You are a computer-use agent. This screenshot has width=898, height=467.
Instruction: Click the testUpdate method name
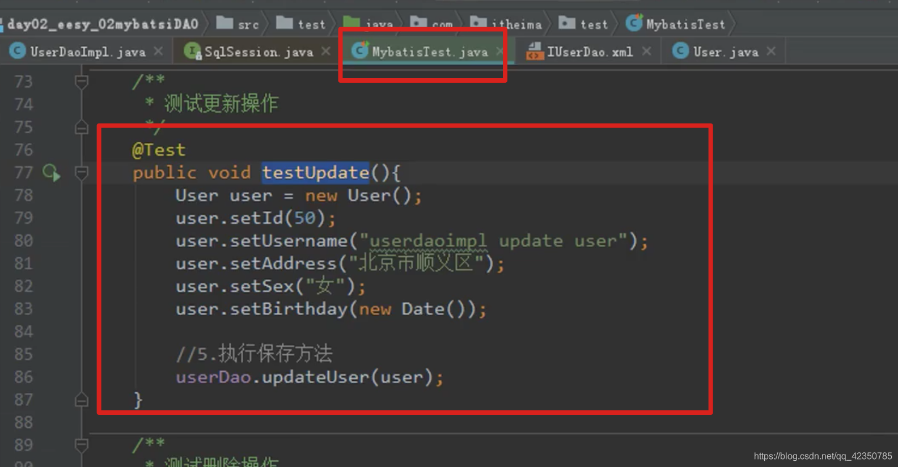(x=315, y=172)
